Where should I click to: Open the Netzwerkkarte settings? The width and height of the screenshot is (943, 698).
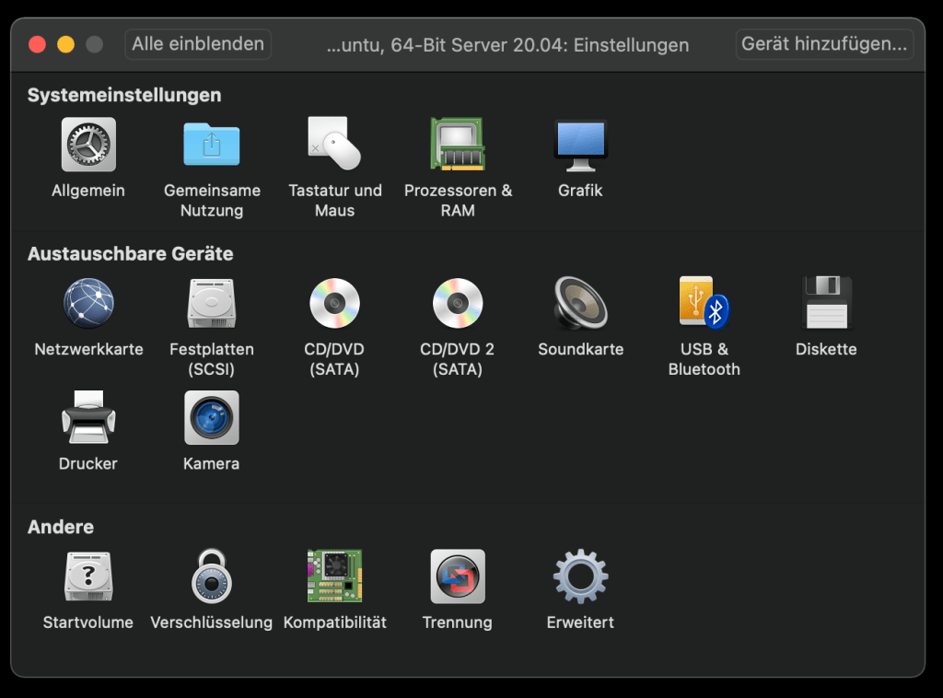[88, 304]
